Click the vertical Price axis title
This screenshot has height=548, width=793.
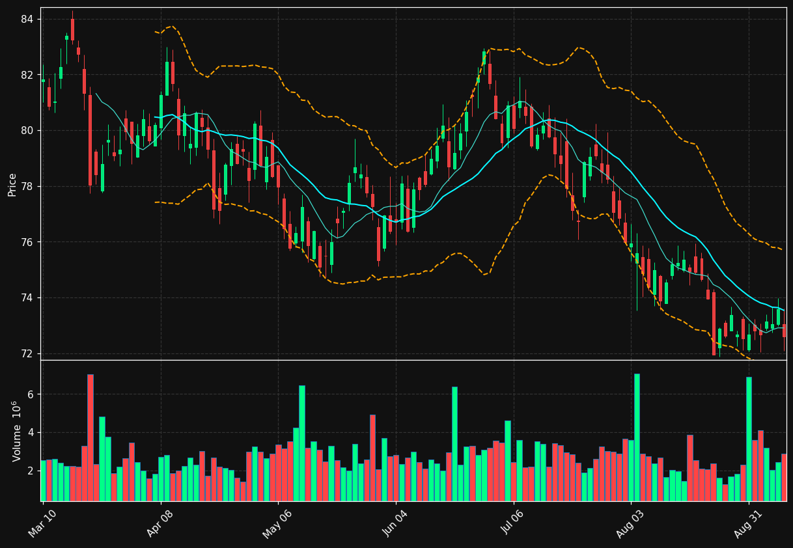click(12, 184)
